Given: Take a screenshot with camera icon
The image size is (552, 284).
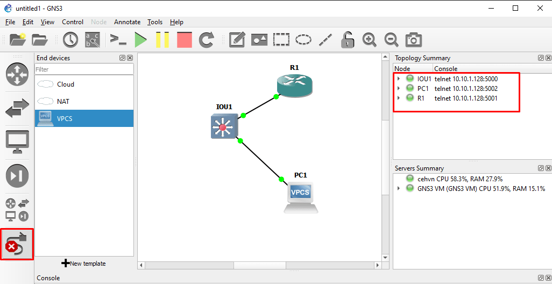Looking at the screenshot, I should click(413, 40).
